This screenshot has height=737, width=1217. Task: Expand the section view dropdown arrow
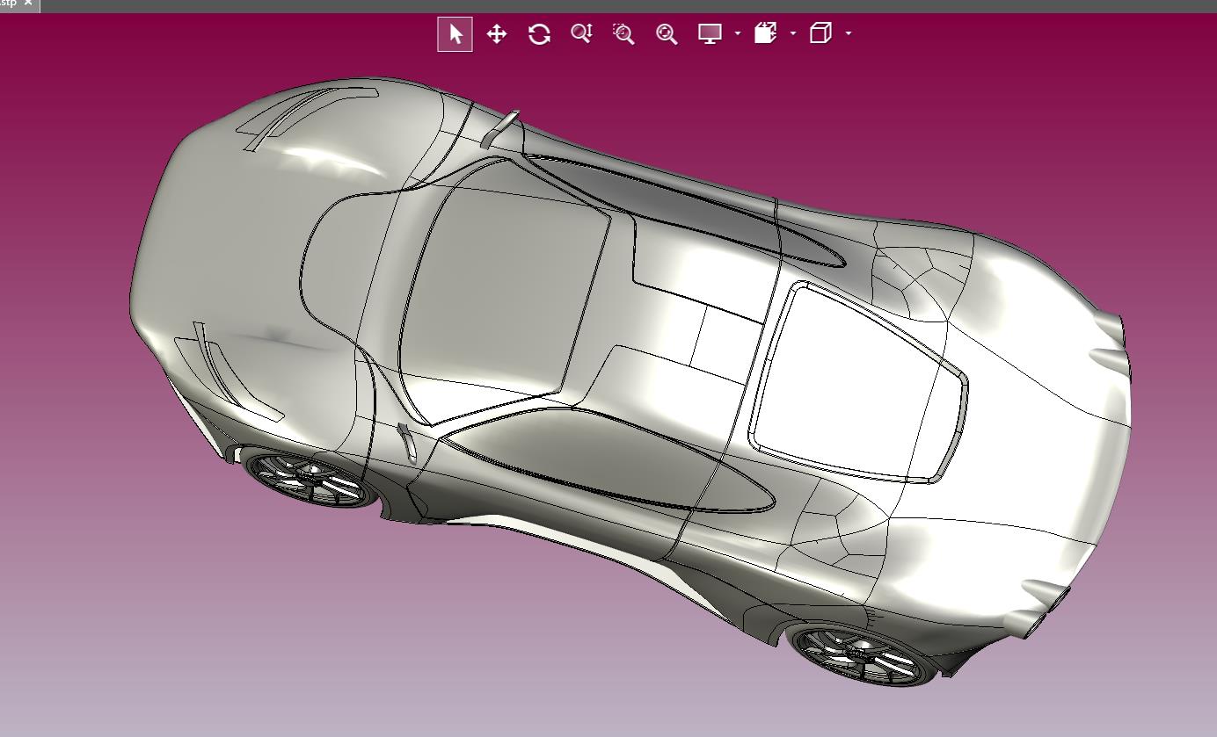click(793, 34)
